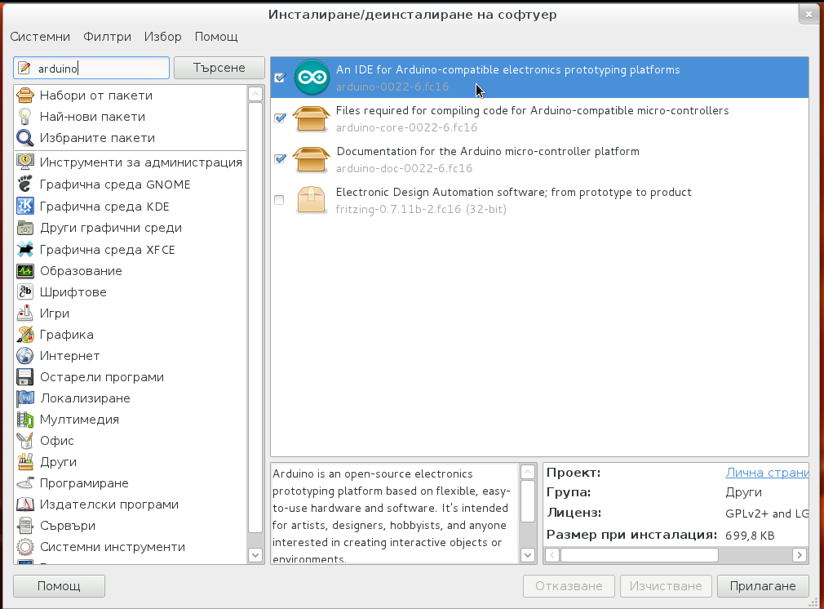Uncheck the arduino-core package checkbox
This screenshot has width=824, height=609.
pos(280,118)
